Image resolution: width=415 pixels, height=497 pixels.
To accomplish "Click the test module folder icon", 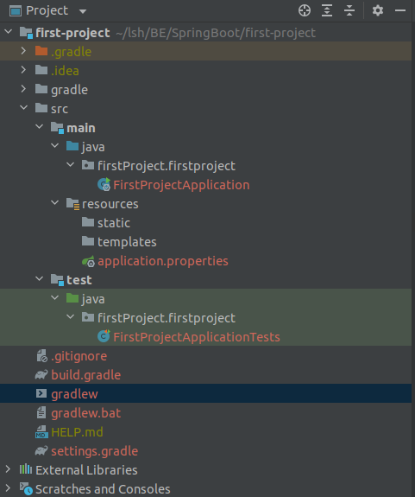I will coord(58,280).
